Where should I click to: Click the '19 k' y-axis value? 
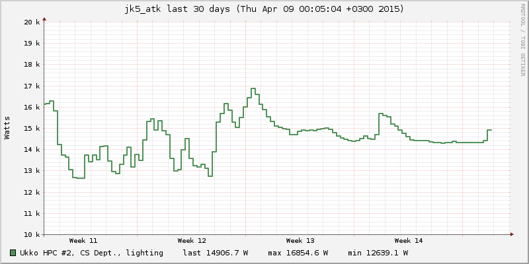click(32, 43)
